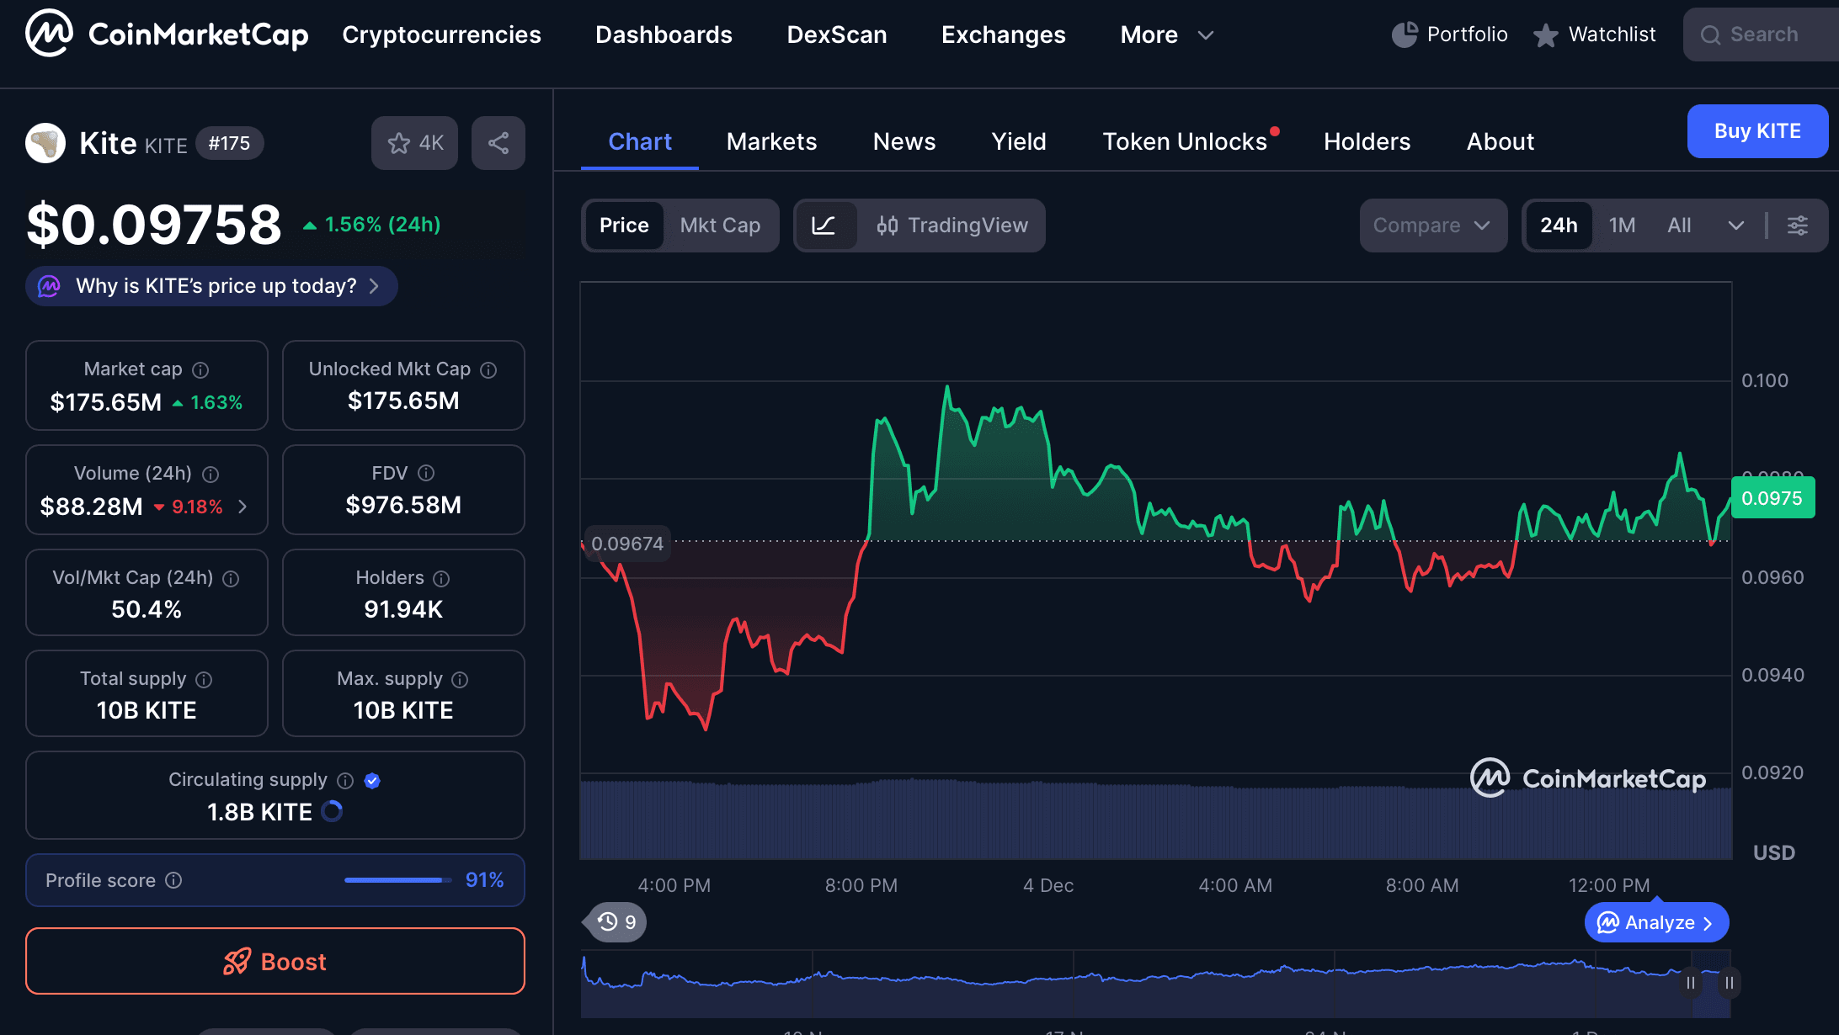Click the Buy KITE button

[x=1757, y=131]
